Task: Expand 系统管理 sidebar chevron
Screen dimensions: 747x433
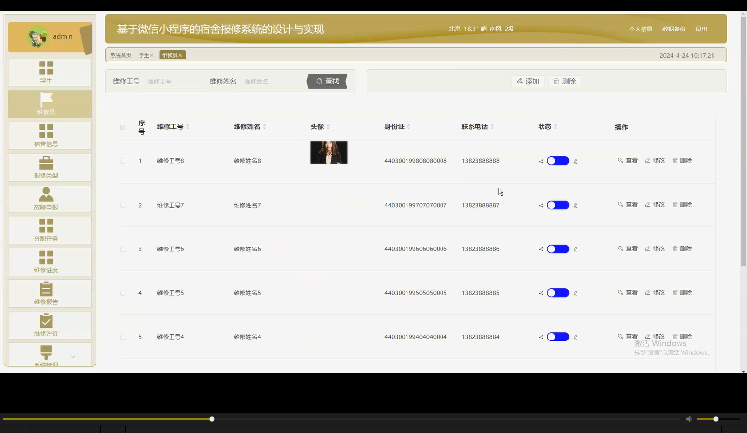Action: tap(73, 357)
